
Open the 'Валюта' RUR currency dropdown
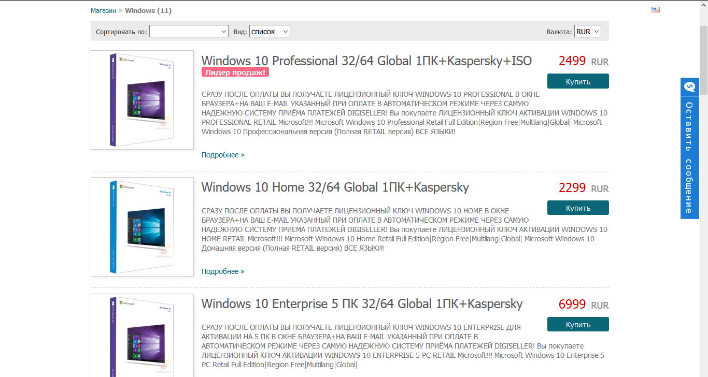[x=587, y=32]
